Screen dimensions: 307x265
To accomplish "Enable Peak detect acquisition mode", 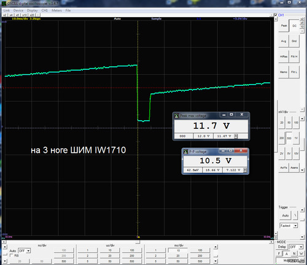I will [284, 26].
